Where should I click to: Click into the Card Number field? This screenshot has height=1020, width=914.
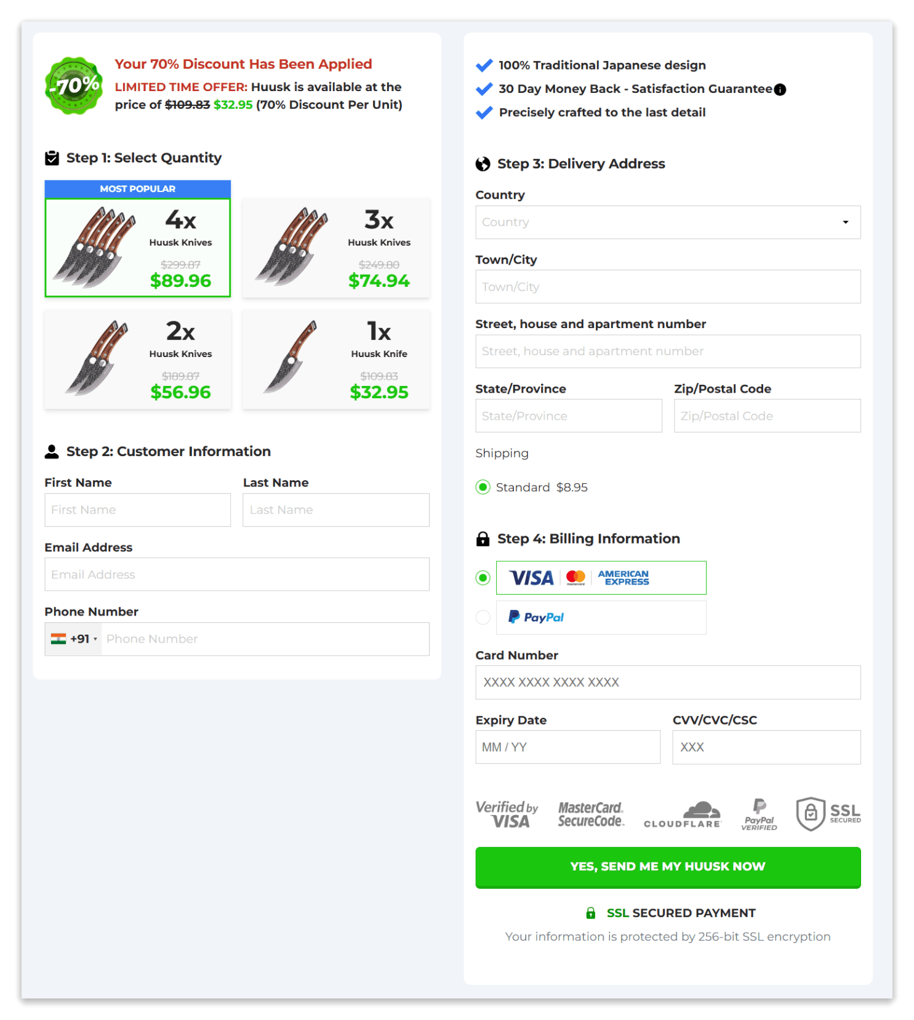(x=667, y=682)
